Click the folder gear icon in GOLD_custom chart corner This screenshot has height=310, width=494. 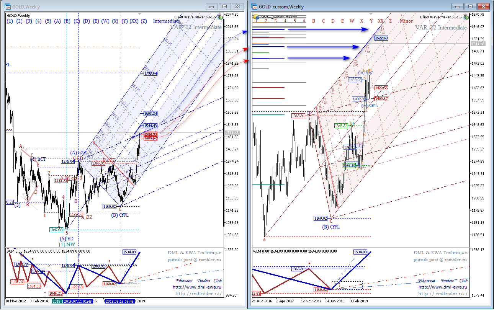point(255,17)
